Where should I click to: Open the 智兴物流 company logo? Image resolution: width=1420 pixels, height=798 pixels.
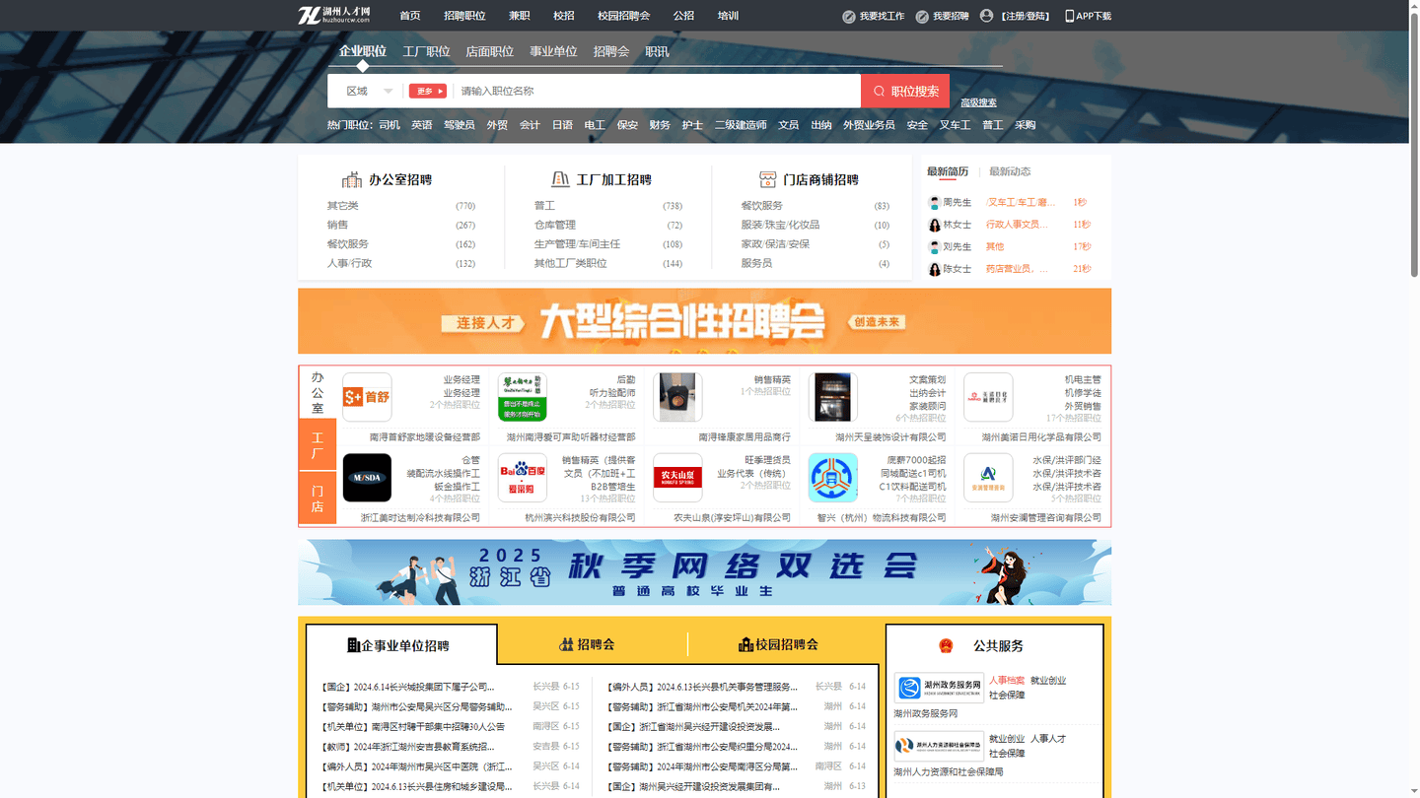832,478
